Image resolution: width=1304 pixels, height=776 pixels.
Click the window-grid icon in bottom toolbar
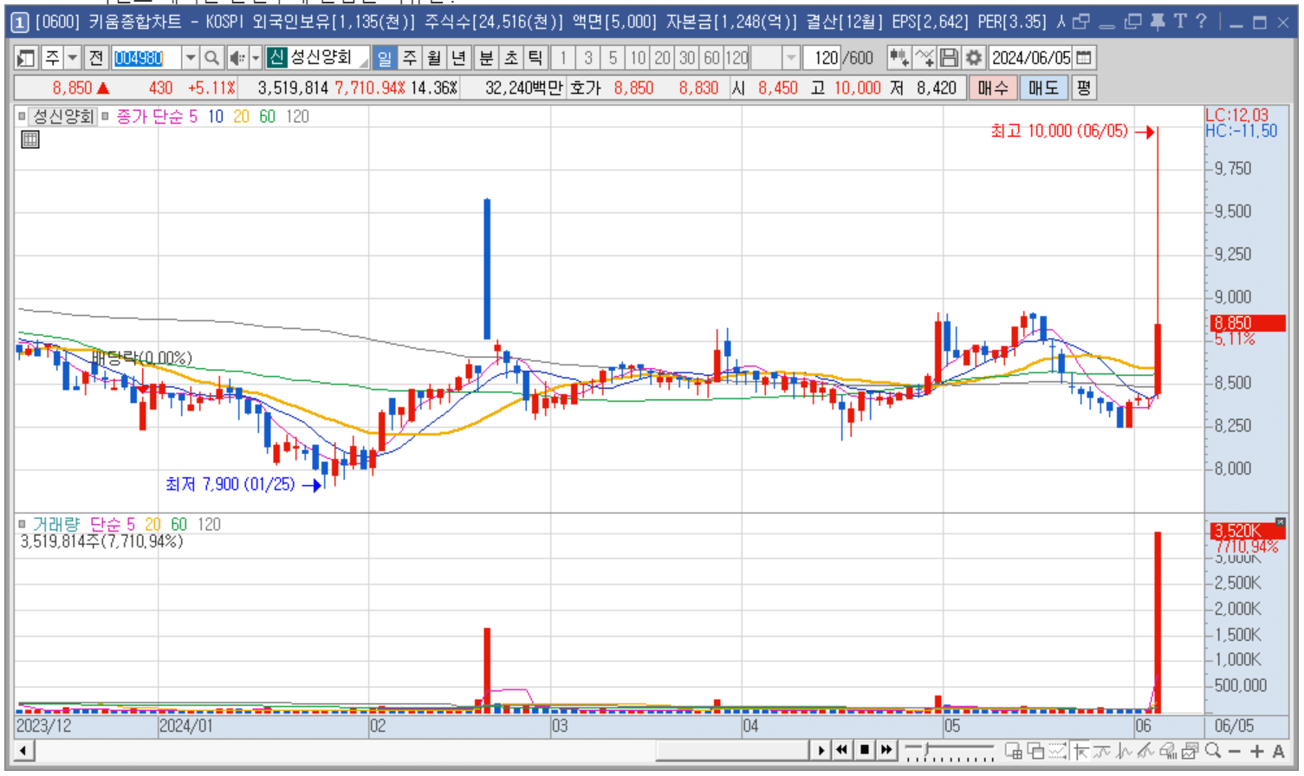coord(1013,751)
